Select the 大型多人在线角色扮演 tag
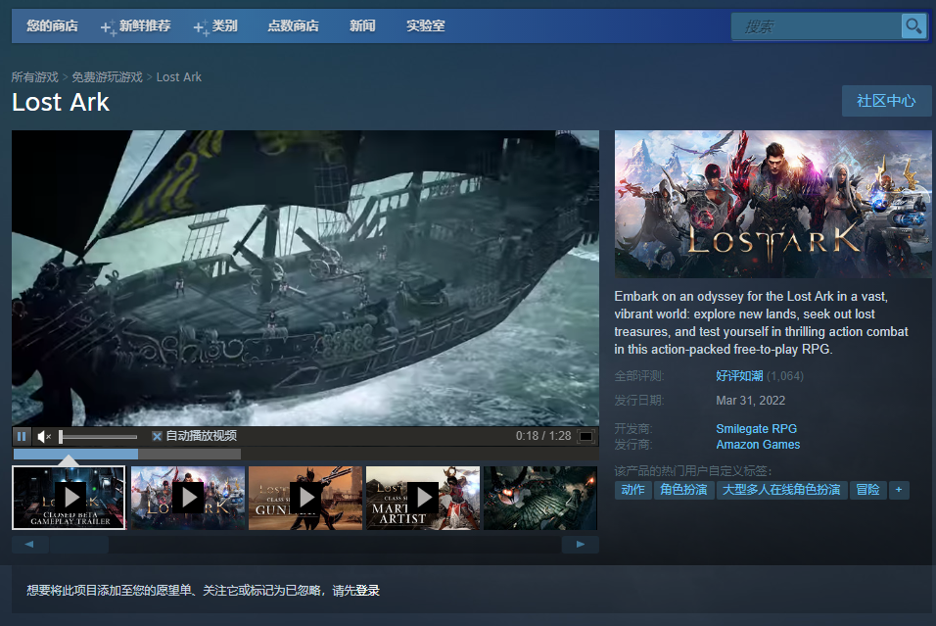The width and height of the screenshot is (936, 626). pos(781,490)
